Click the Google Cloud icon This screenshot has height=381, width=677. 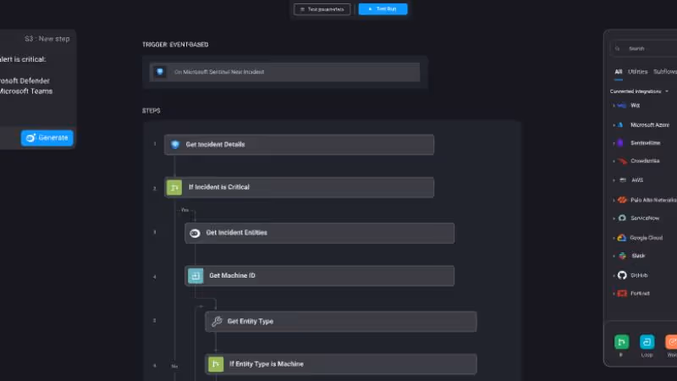[x=622, y=238]
